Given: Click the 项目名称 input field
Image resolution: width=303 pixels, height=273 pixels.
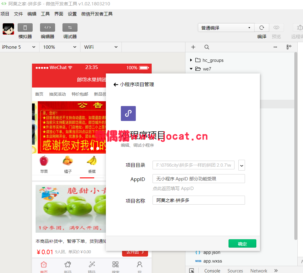Looking at the screenshot, I should tap(199, 200).
